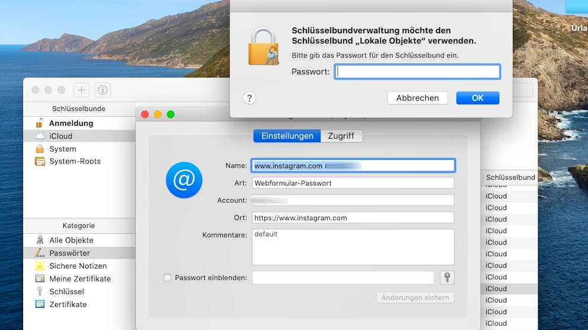Click the plus icon in Keychain toolbar
Viewport: 588px width, 330px height.
81,90
